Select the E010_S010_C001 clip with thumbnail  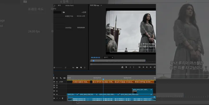tap(143, 91)
